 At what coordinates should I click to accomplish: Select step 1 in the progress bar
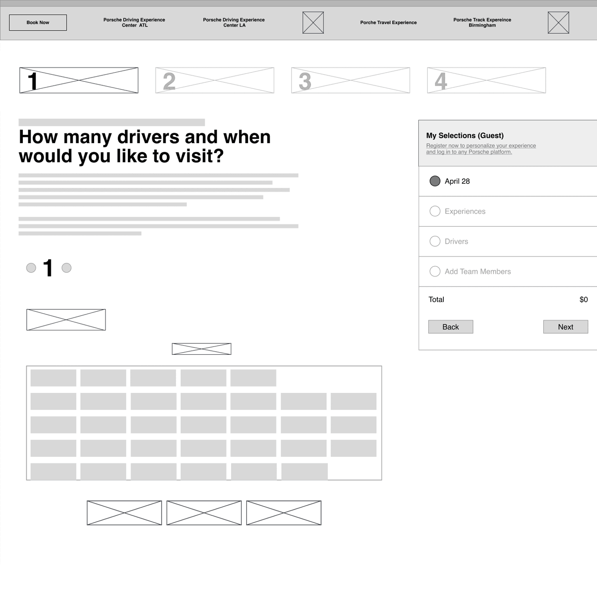point(79,80)
